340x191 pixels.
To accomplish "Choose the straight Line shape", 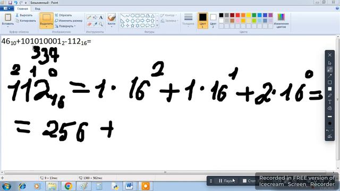I will (122, 16).
